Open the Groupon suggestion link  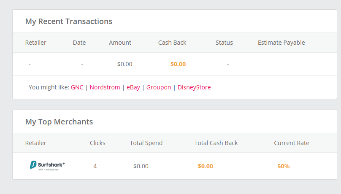(x=159, y=87)
